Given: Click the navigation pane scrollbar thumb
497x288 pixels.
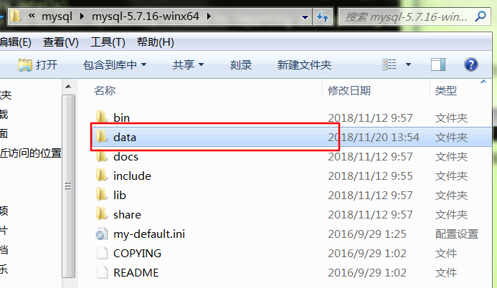Looking at the screenshot, I should pyautogui.click(x=68, y=186).
